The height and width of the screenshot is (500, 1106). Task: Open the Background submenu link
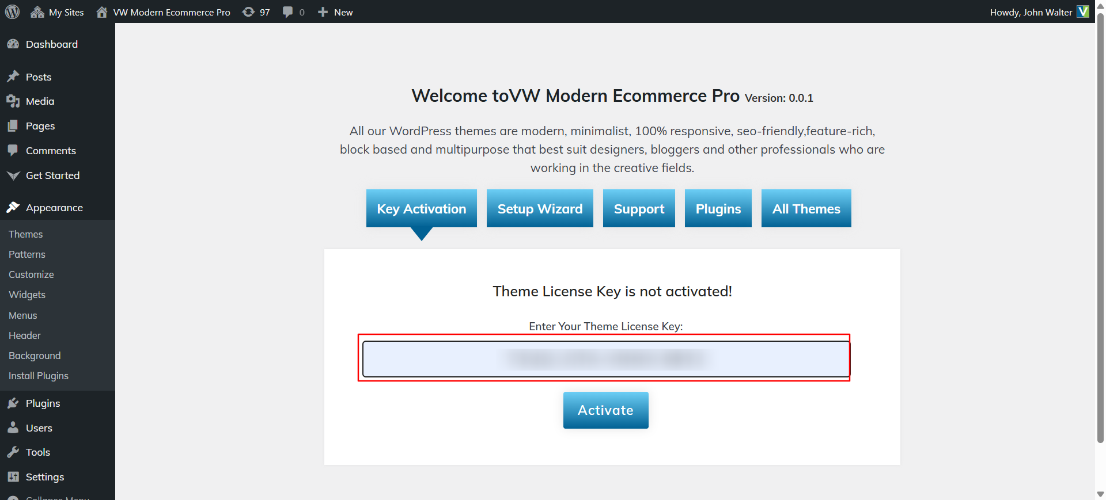pos(35,356)
